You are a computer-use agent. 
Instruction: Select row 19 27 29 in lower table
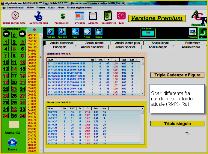[x=94, y=112]
